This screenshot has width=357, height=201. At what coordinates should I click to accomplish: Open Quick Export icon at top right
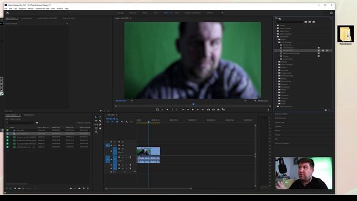331,13
